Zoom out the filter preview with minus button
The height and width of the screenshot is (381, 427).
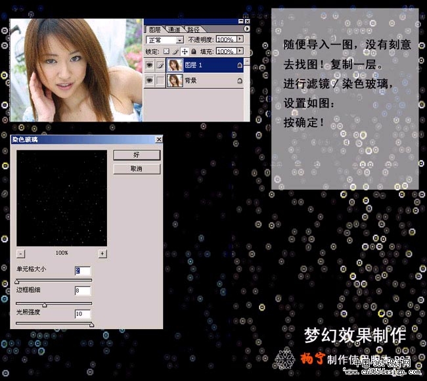coord(21,254)
